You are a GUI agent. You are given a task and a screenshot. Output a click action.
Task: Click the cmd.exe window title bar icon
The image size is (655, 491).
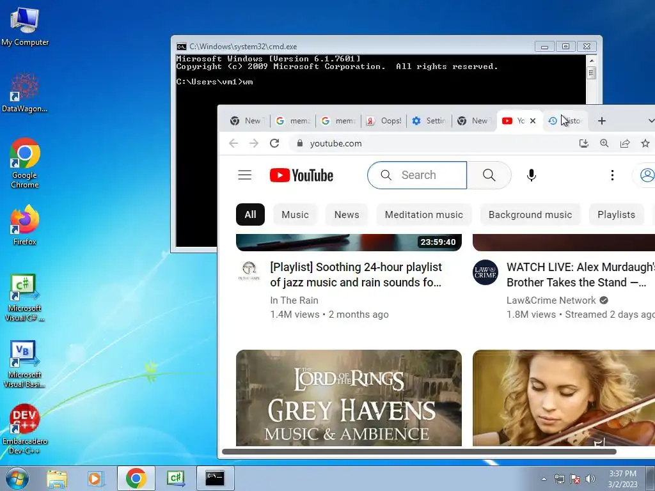point(181,46)
